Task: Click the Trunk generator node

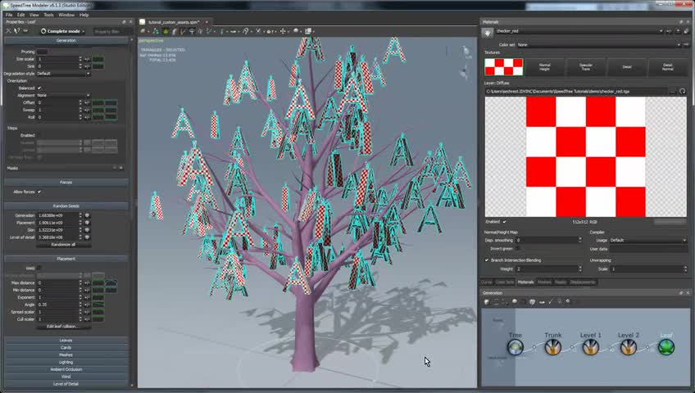Action: point(553,347)
